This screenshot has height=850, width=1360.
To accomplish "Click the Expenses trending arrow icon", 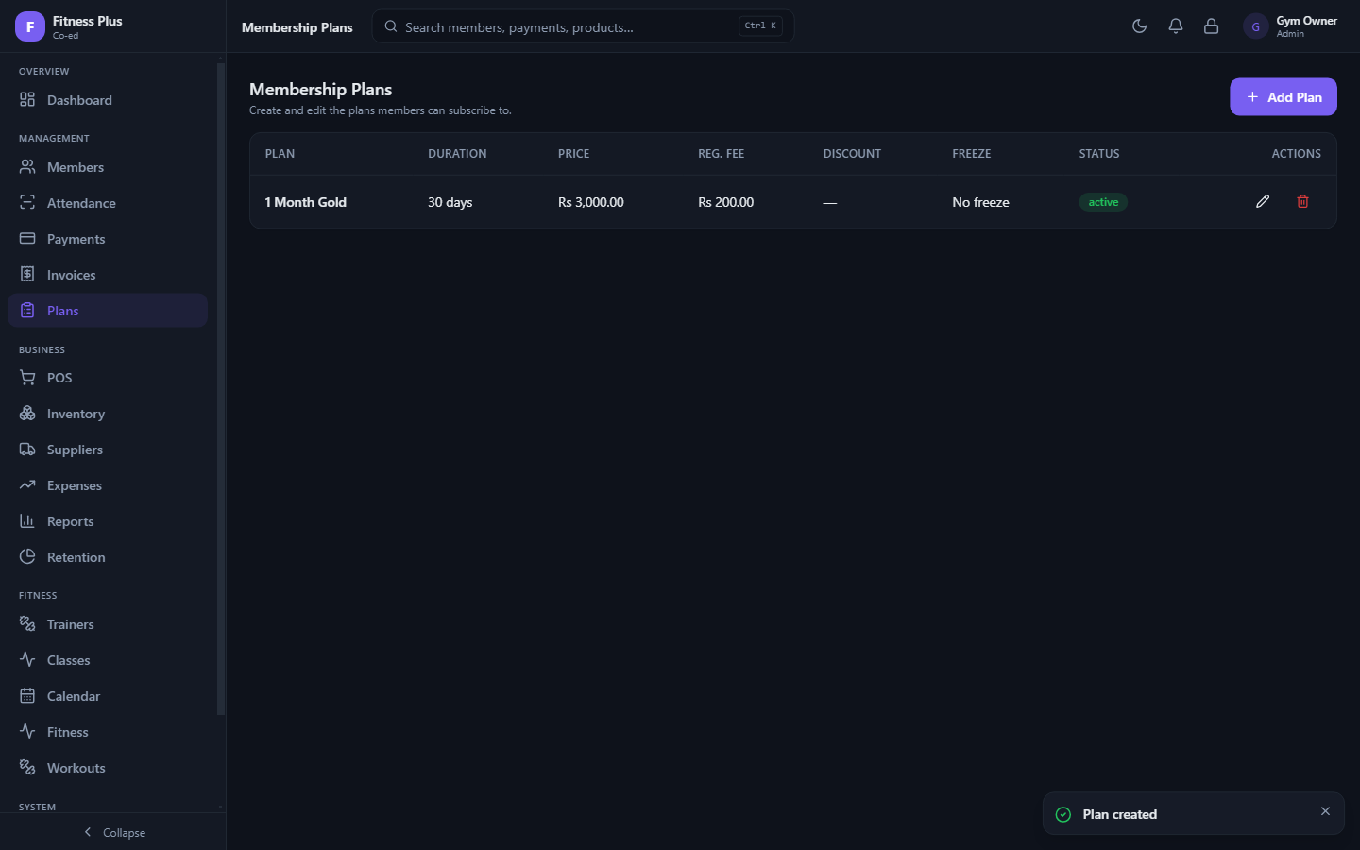I will [x=27, y=485].
